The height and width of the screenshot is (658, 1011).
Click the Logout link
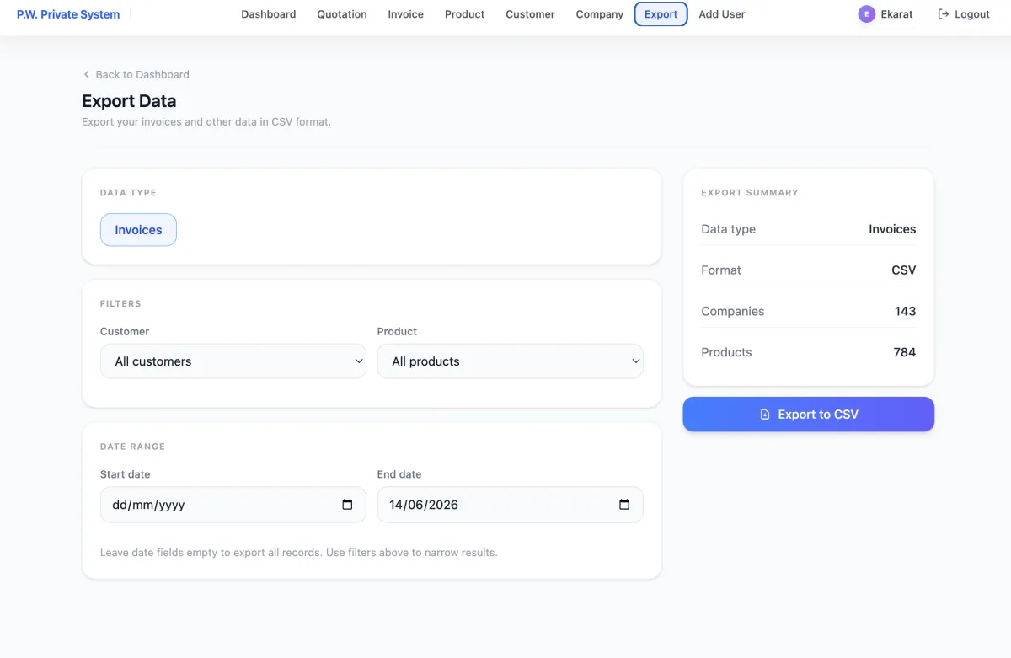point(964,14)
